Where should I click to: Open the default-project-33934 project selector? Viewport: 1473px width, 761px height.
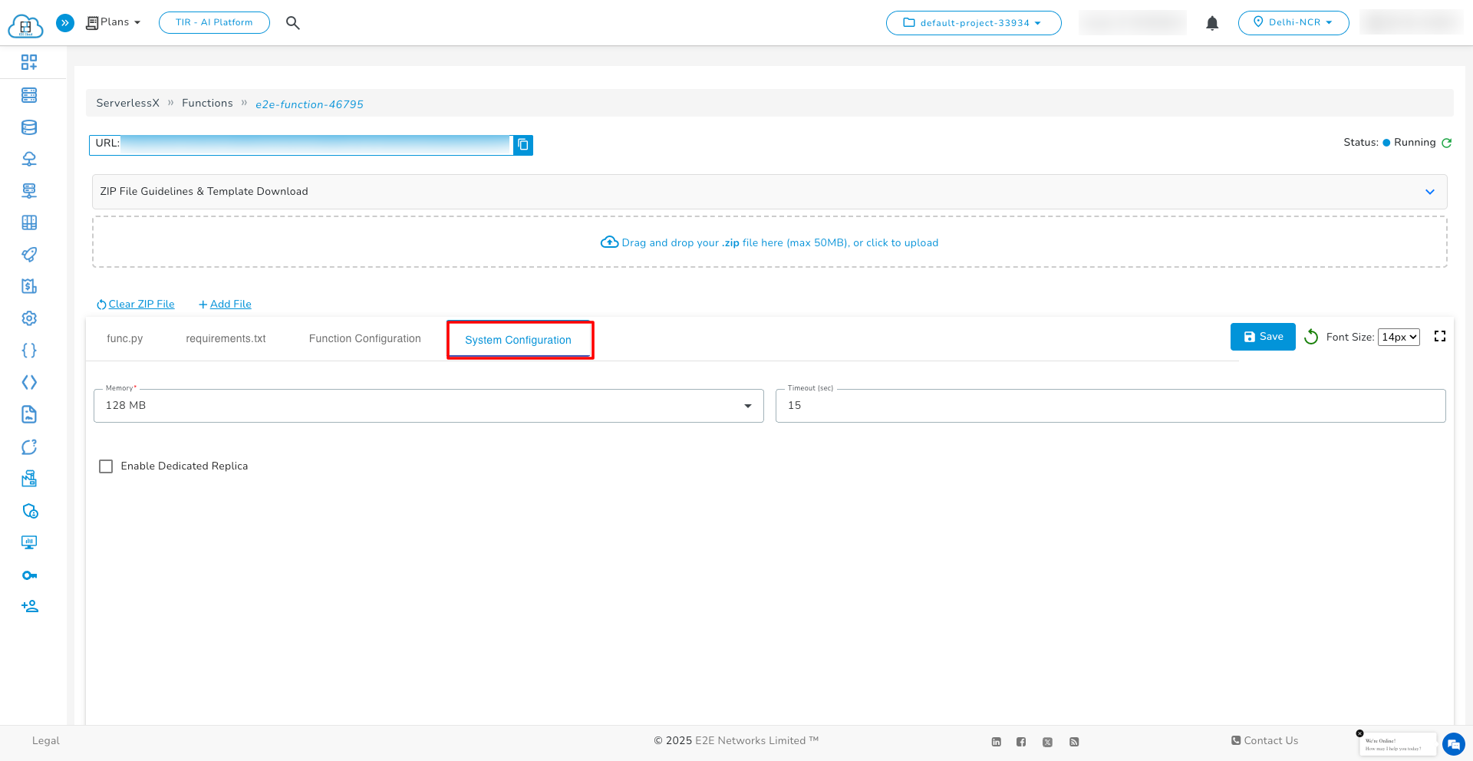973,23
